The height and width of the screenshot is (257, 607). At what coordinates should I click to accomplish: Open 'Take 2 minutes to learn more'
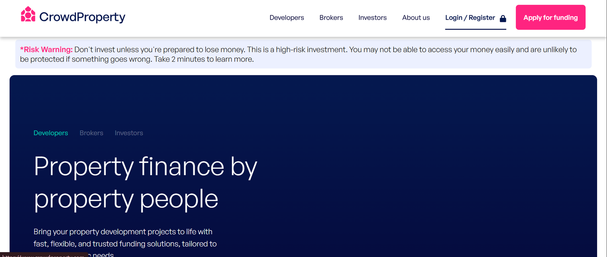(204, 60)
